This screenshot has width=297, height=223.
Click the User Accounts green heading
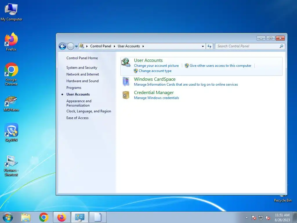click(148, 60)
